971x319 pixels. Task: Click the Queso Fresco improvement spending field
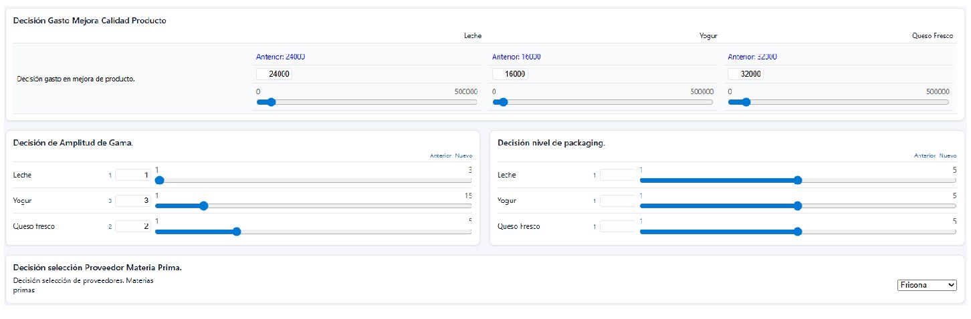746,74
